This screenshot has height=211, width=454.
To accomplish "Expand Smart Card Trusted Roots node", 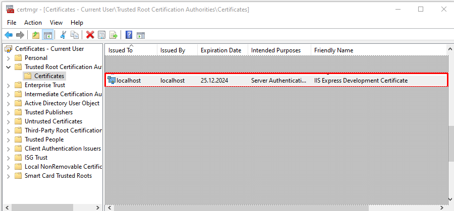I will click(9, 176).
